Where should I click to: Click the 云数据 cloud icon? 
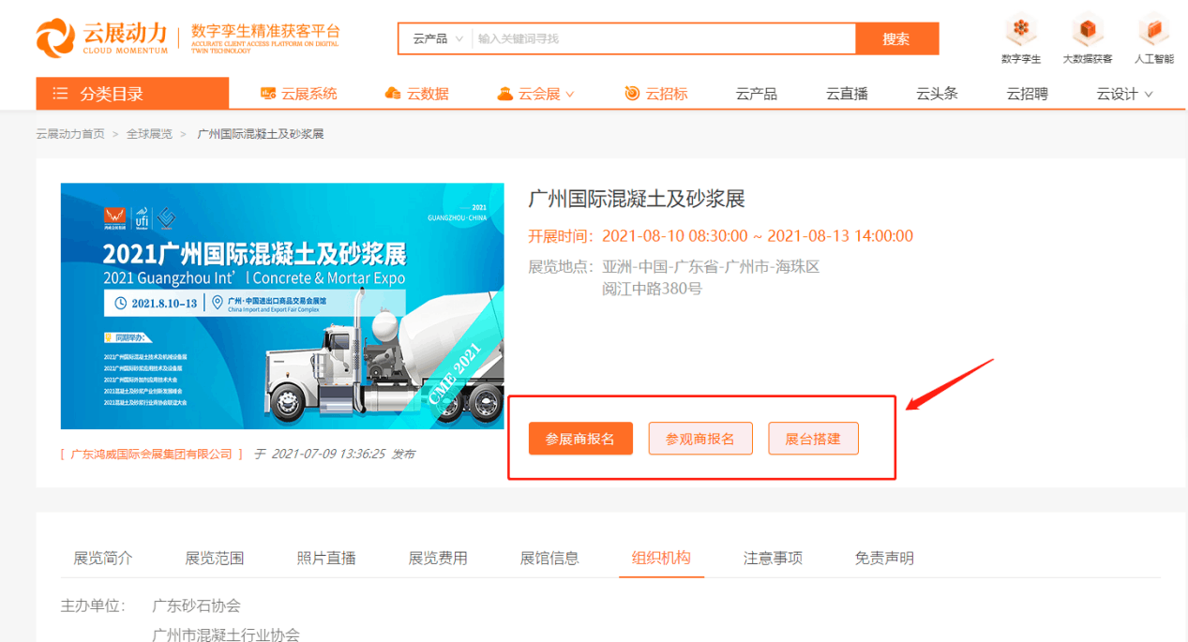click(x=395, y=93)
